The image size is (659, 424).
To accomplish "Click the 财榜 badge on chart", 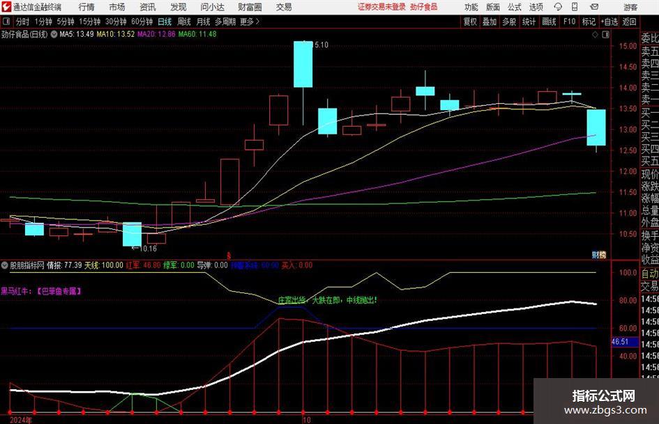I will [599, 254].
